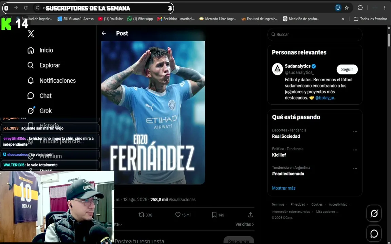Click the page vertical scrollbar thumb
The width and height of the screenshot is (391, 244).
point(389,40)
